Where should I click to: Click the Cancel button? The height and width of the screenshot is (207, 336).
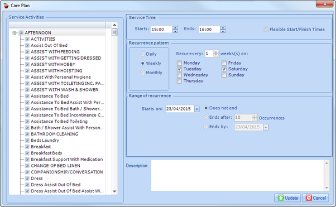(x=315, y=198)
